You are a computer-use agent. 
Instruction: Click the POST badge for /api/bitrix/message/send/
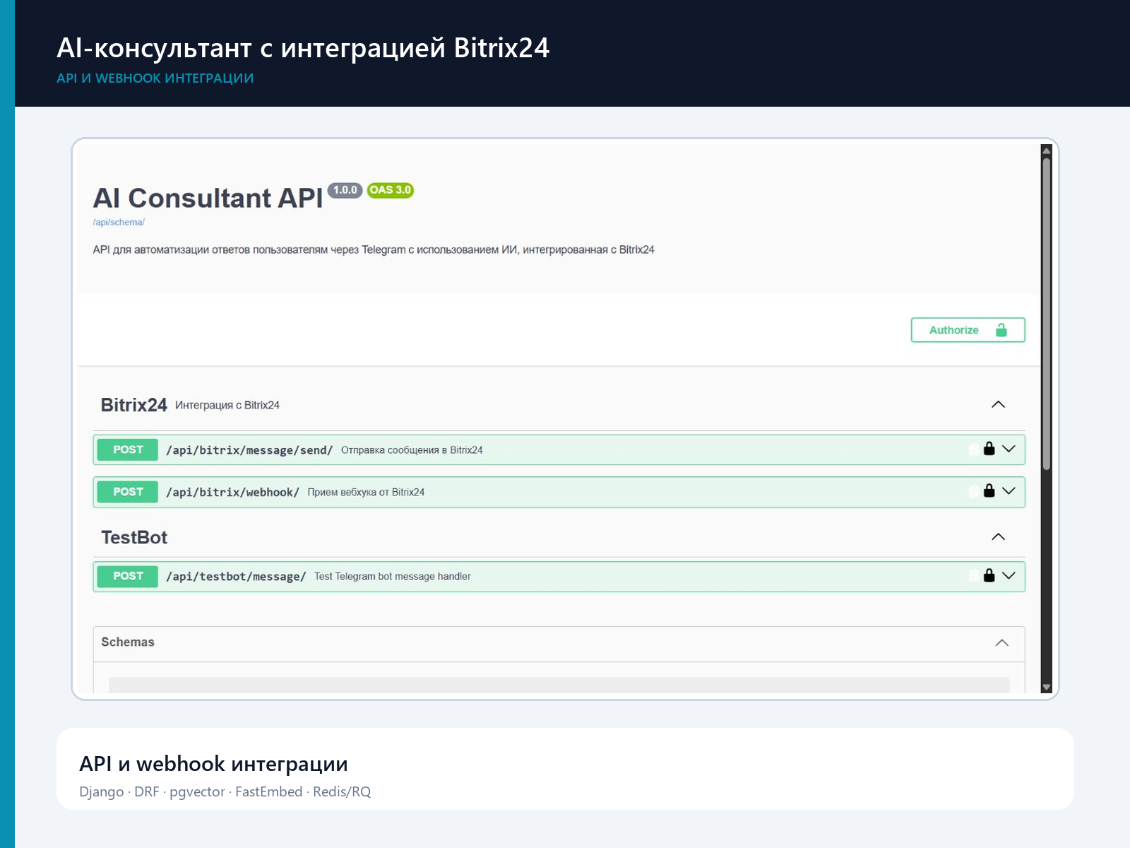point(128,449)
